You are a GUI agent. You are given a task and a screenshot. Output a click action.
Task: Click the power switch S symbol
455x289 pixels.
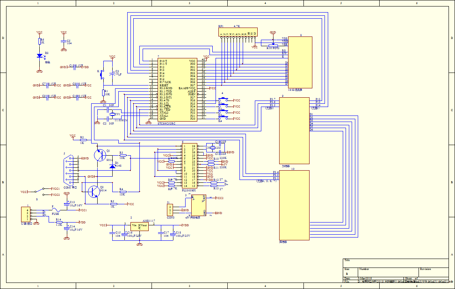pyautogui.click(x=40, y=190)
